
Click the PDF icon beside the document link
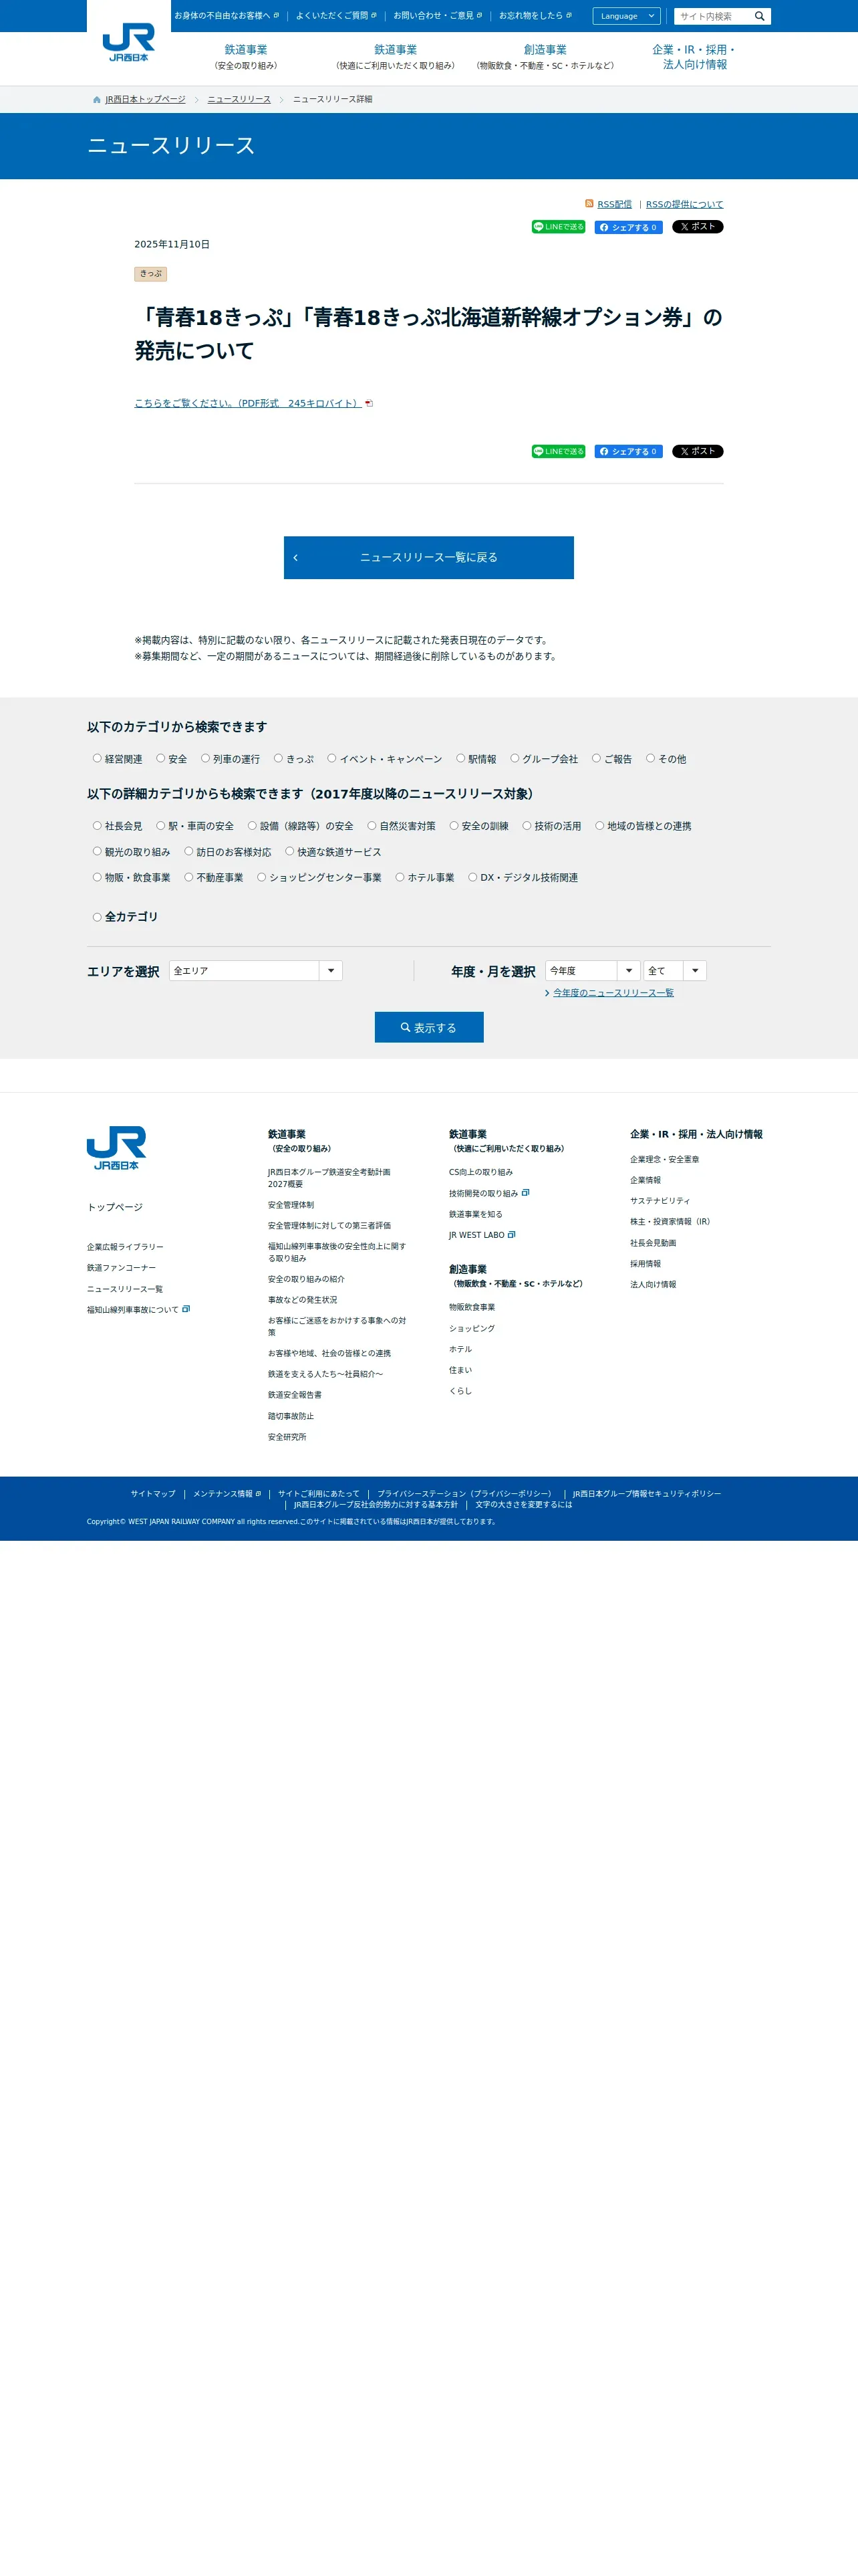coord(369,404)
